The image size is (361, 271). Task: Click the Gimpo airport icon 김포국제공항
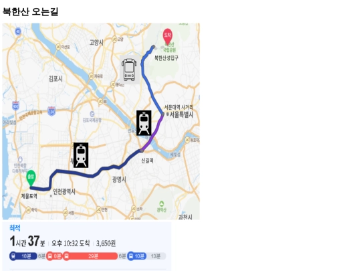92,114
